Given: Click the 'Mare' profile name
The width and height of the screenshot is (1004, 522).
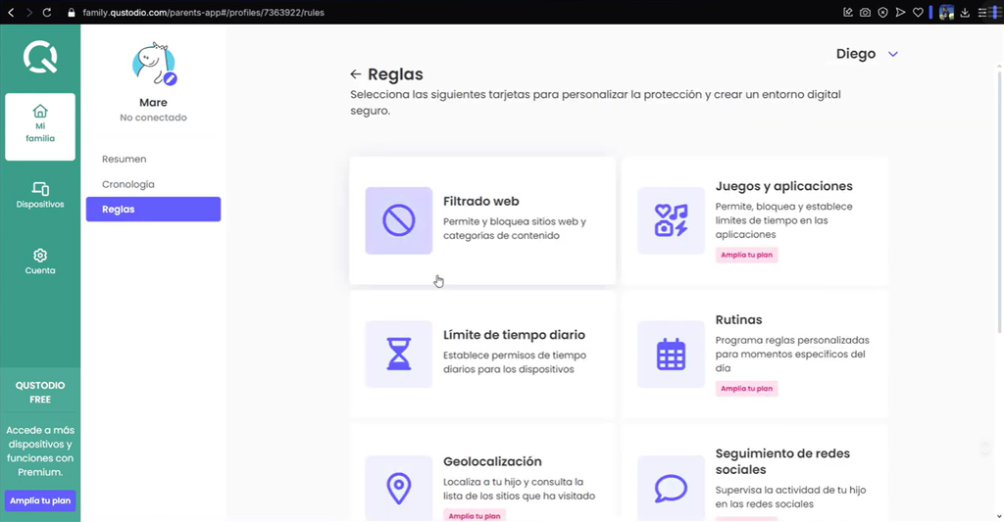Looking at the screenshot, I should click(153, 103).
